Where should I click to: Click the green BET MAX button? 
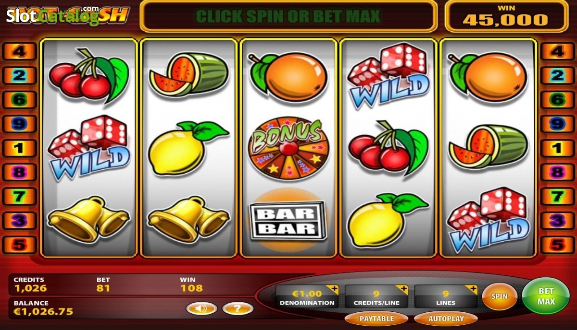point(546,296)
